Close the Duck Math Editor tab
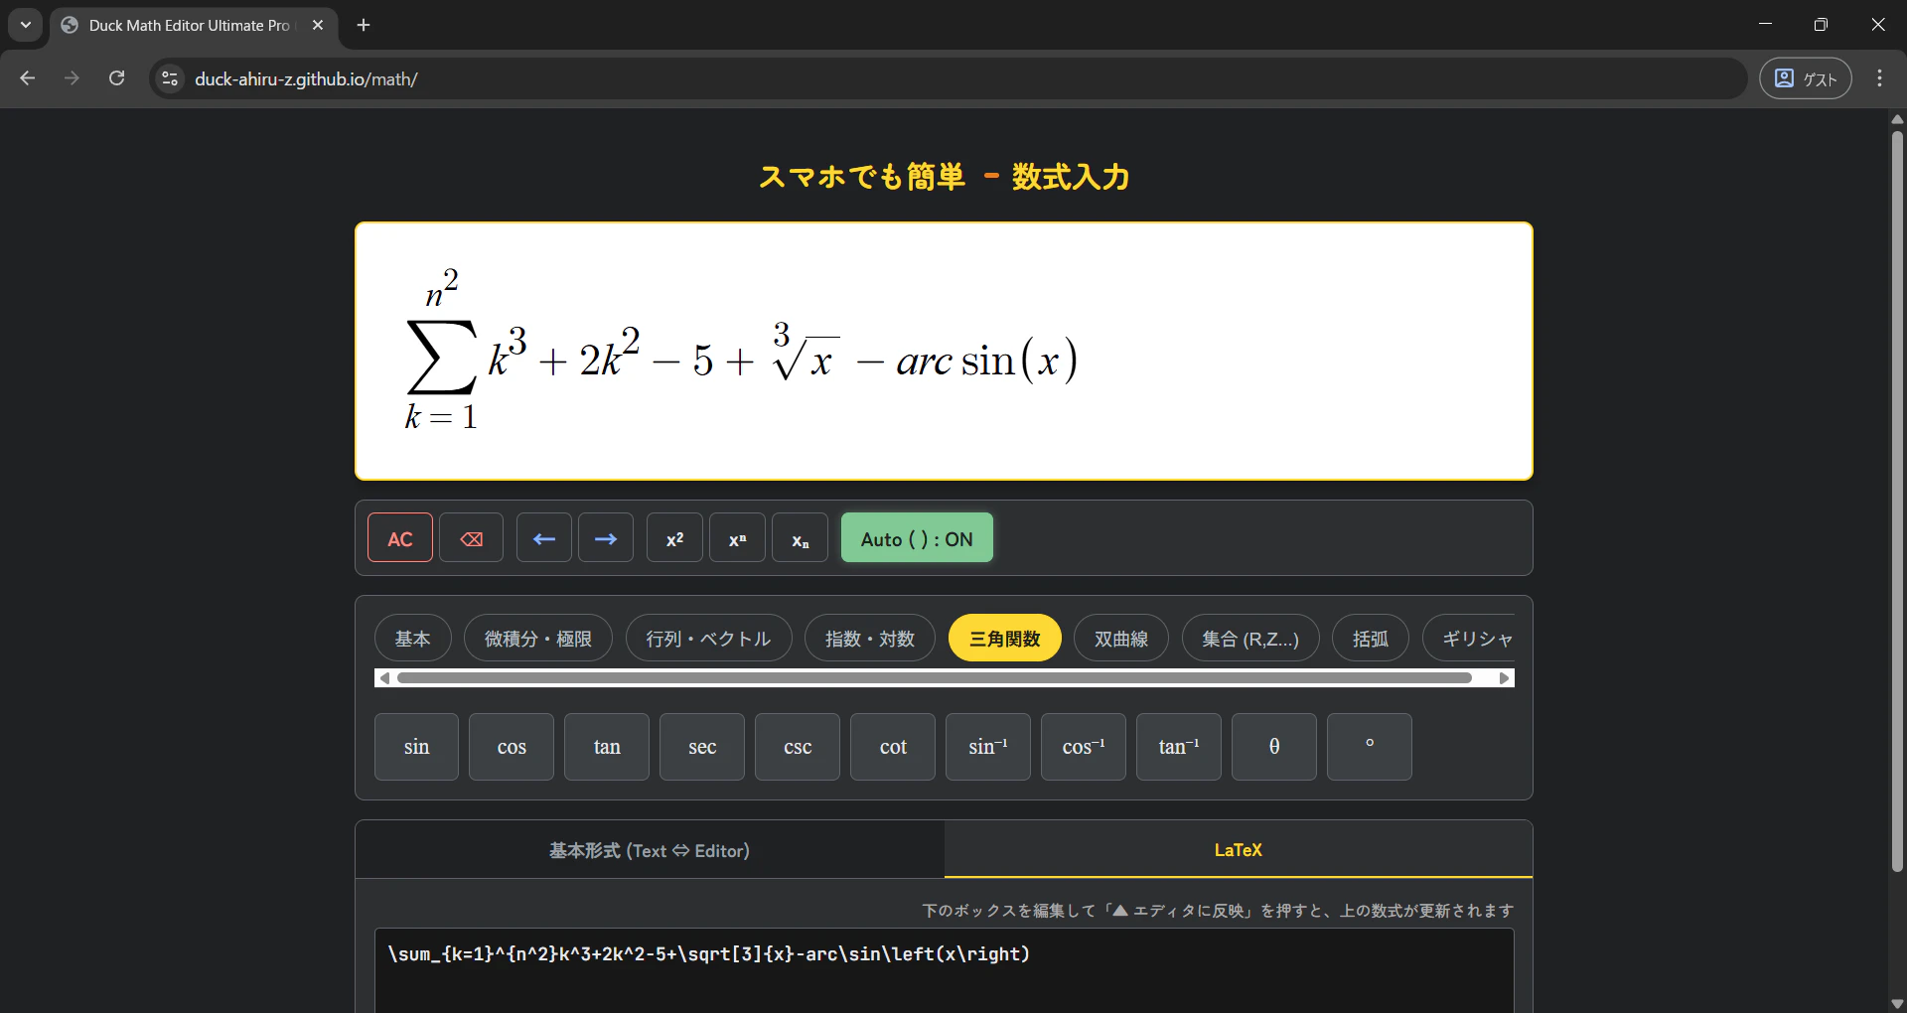The width and height of the screenshot is (1907, 1013). click(x=318, y=25)
